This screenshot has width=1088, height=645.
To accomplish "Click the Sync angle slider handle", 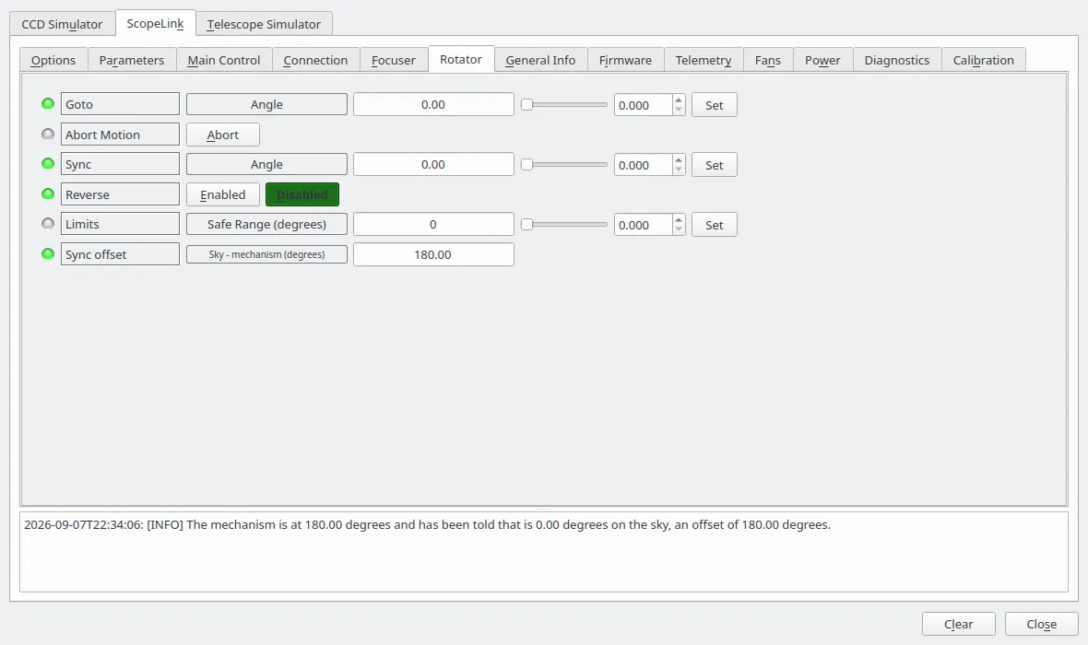I will click(527, 164).
